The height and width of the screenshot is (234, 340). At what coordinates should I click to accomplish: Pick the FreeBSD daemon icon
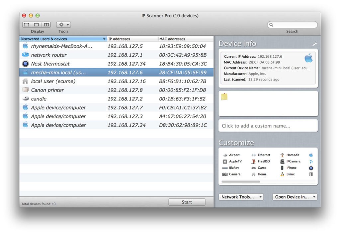coord(254,161)
